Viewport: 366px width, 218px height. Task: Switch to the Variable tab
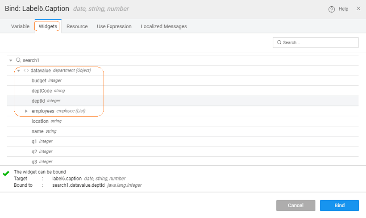pos(20,26)
